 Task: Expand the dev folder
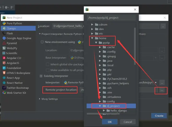pyautogui.click(x=92, y=29)
